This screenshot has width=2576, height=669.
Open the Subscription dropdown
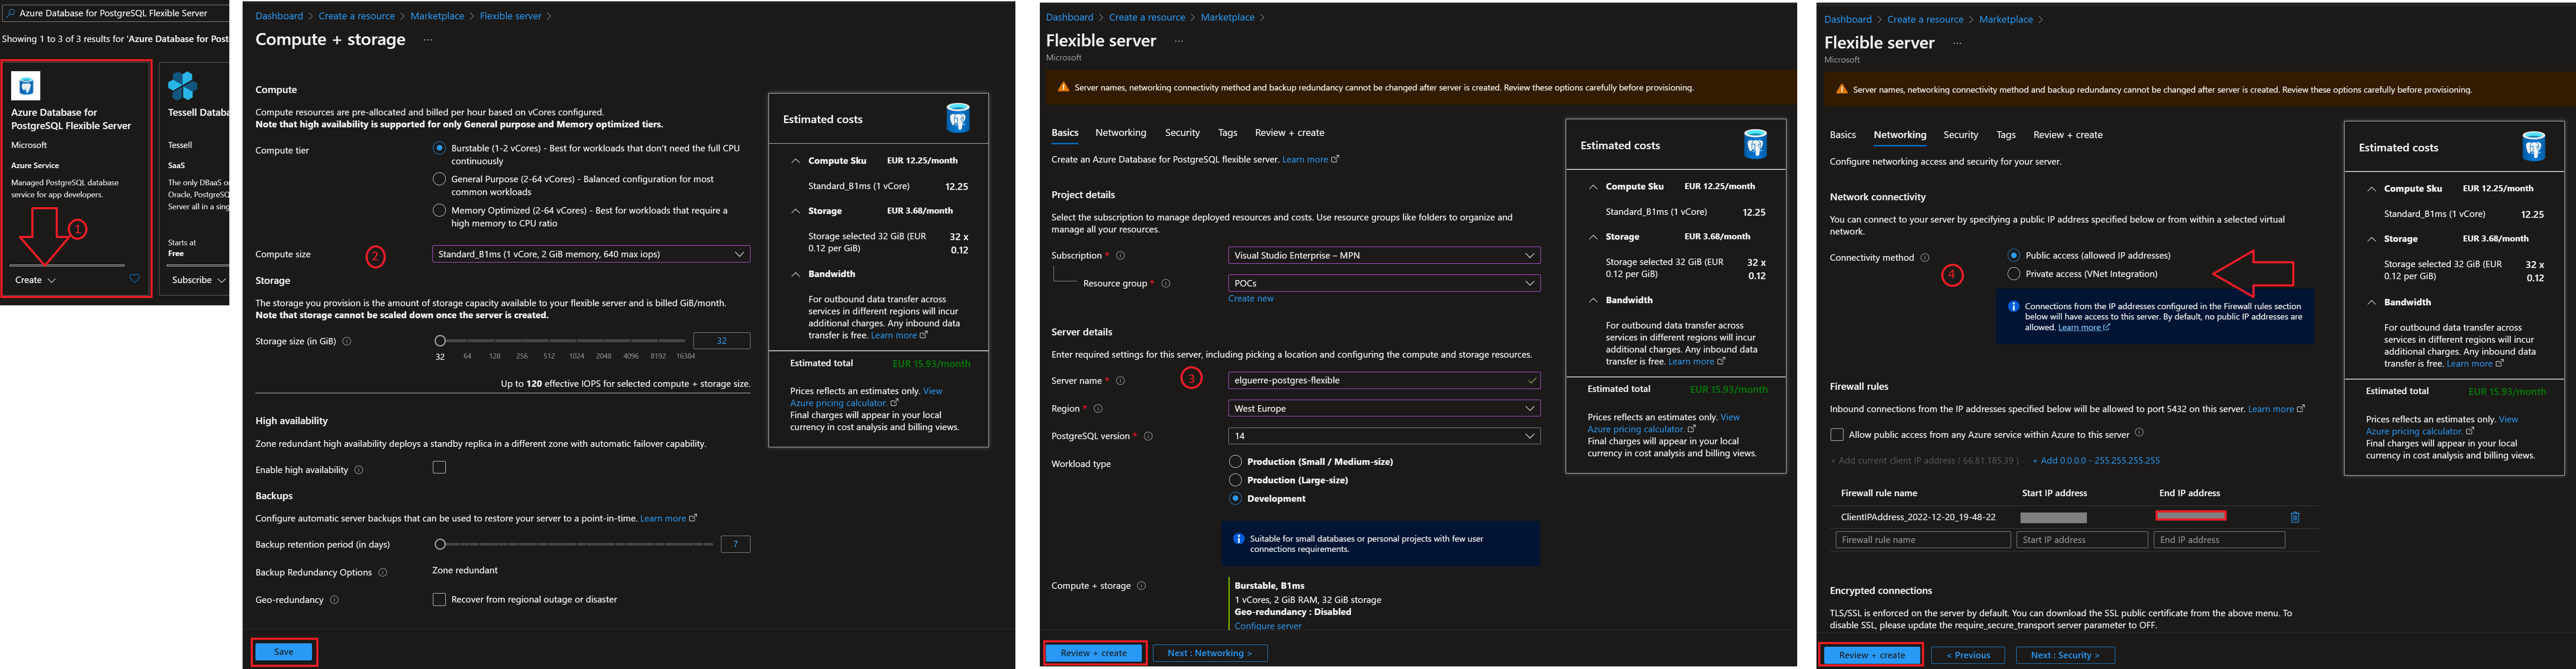[1384, 256]
